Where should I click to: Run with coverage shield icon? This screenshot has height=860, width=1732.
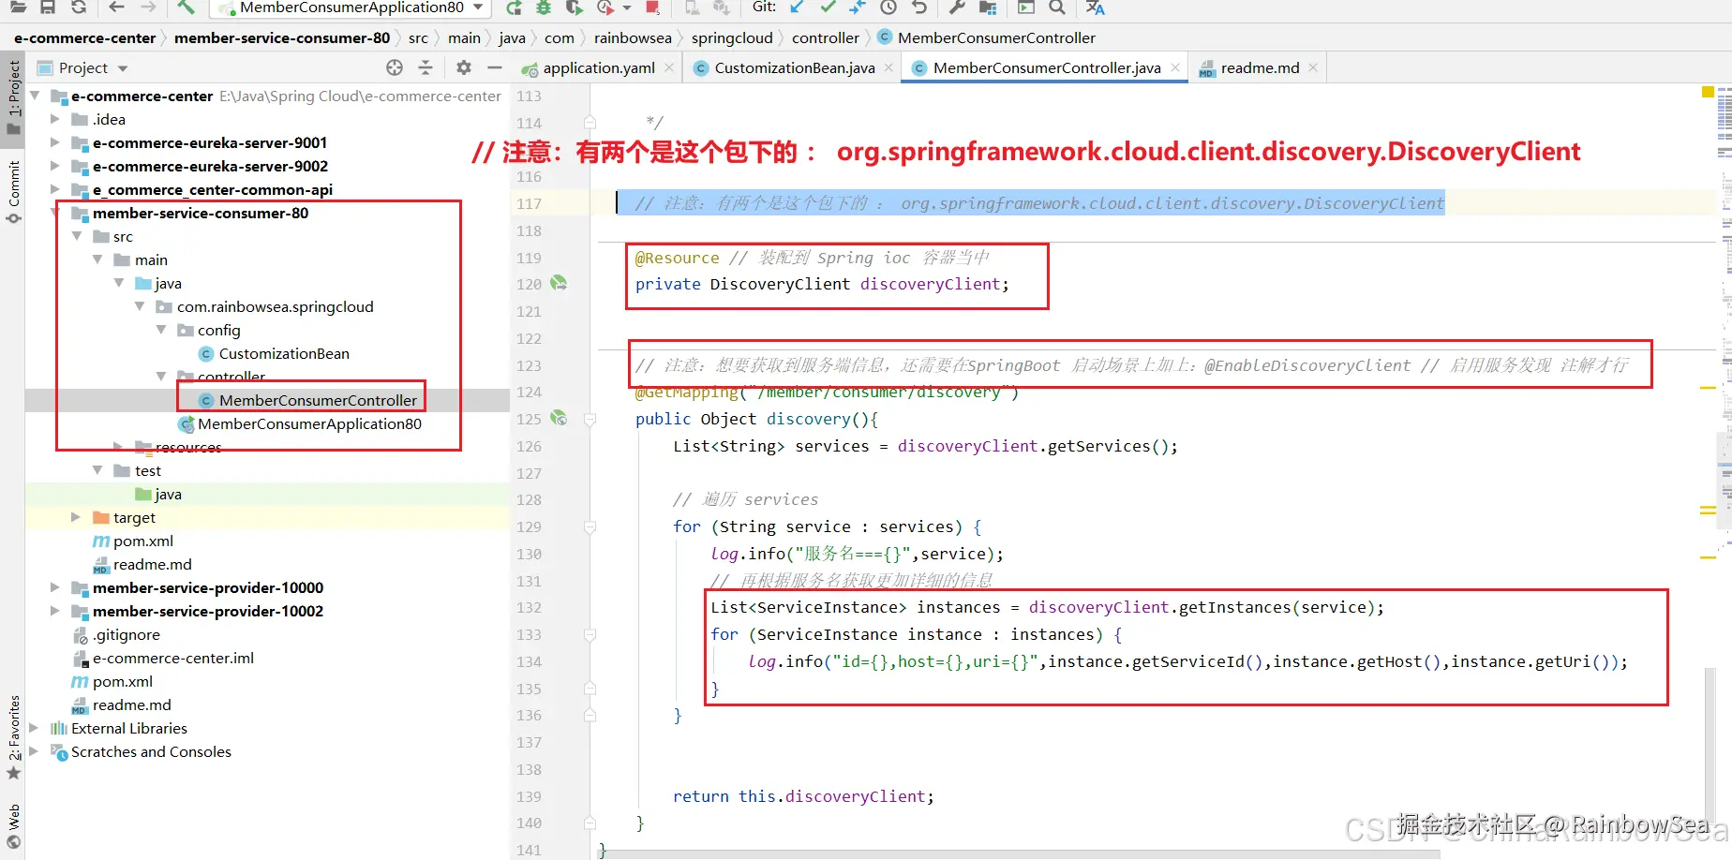[x=575, y=7]
